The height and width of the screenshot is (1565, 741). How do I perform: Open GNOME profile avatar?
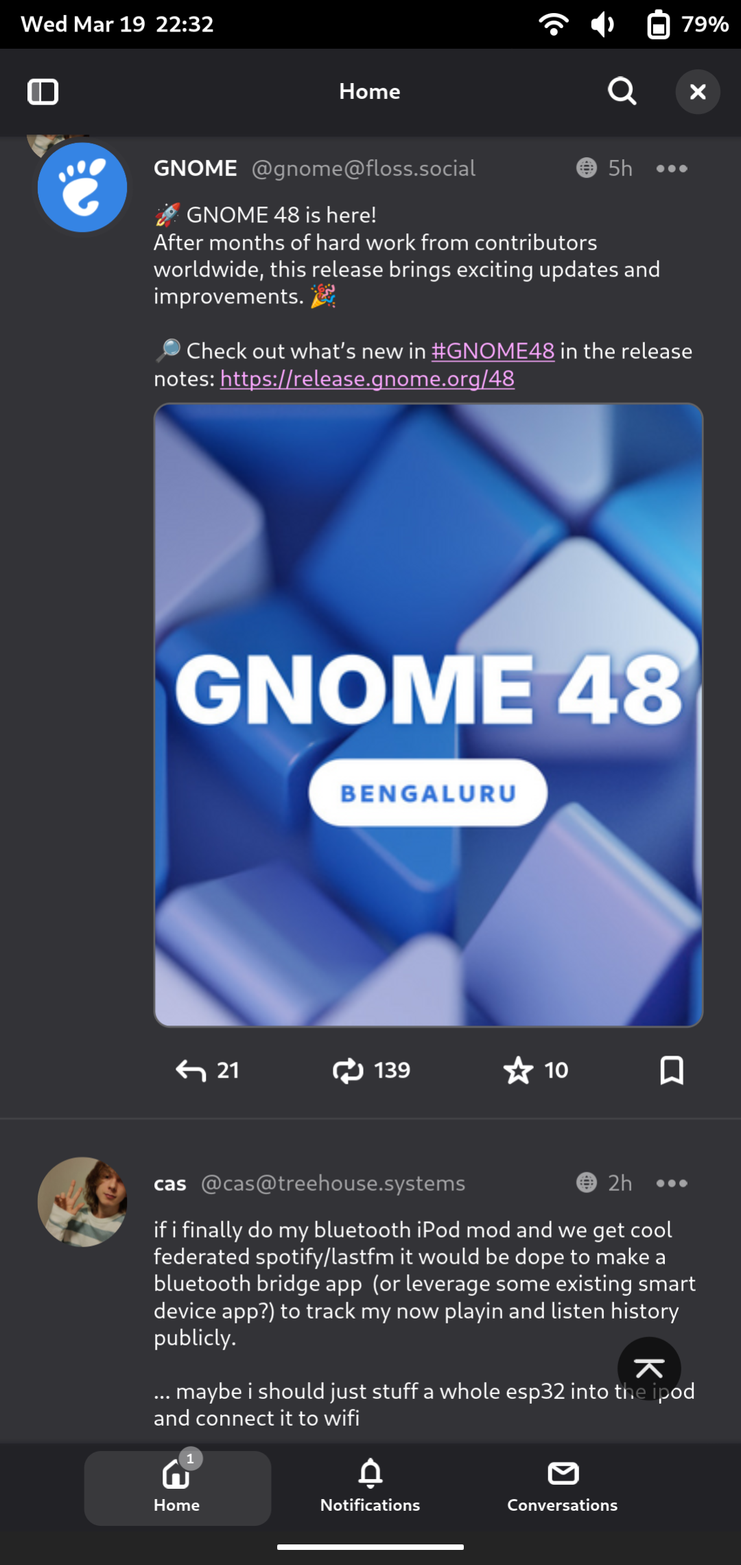[x=82, y=187]
